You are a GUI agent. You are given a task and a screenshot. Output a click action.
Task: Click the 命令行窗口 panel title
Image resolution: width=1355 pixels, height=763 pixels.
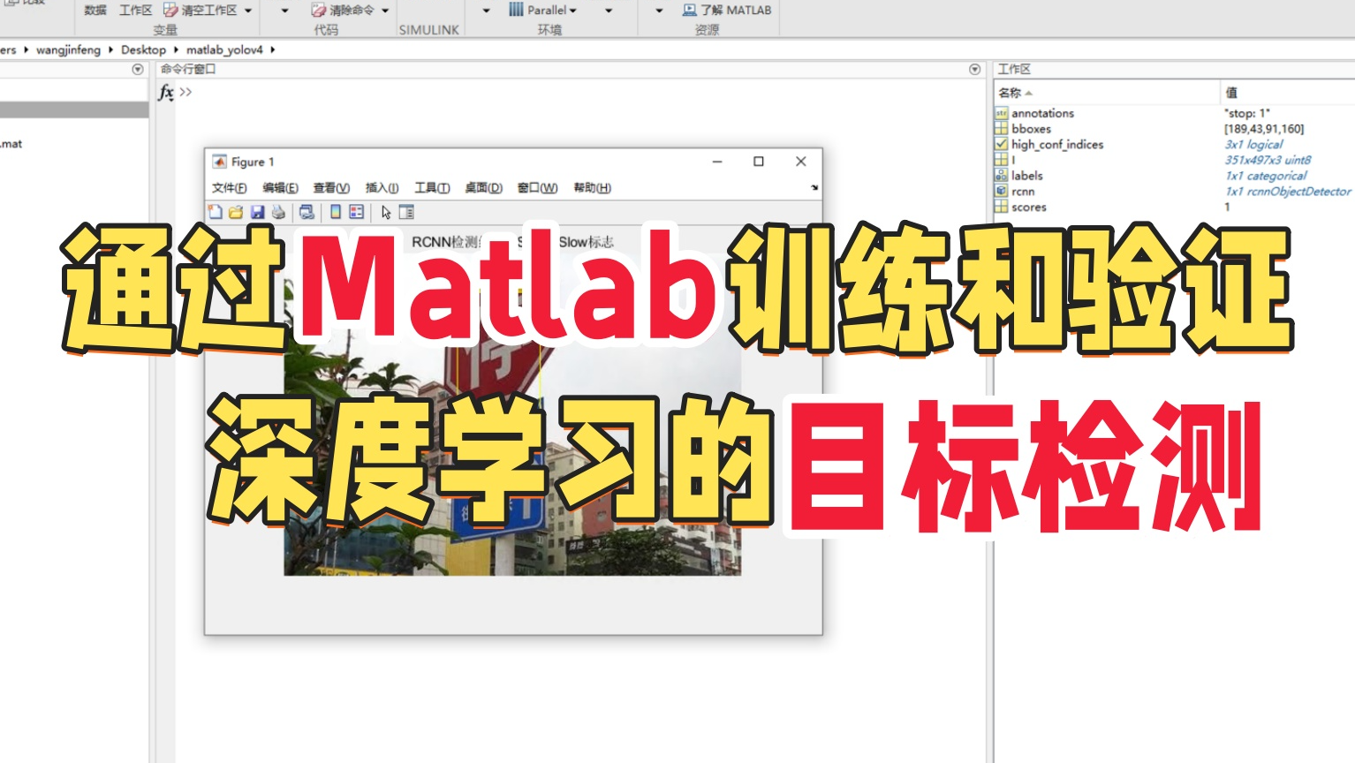pyautogui.click(x=188, y=69)
